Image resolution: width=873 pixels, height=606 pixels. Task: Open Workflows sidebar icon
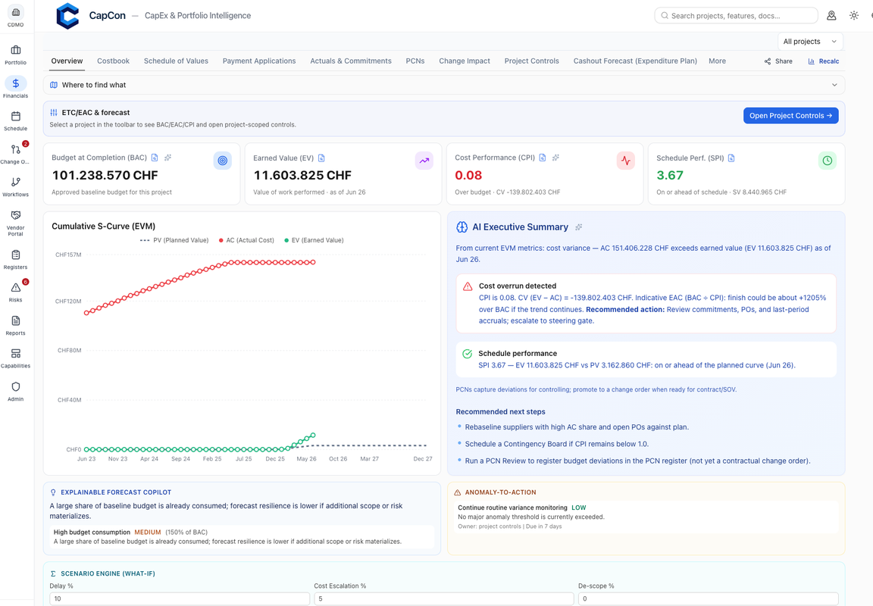click(x=16, y=182)
